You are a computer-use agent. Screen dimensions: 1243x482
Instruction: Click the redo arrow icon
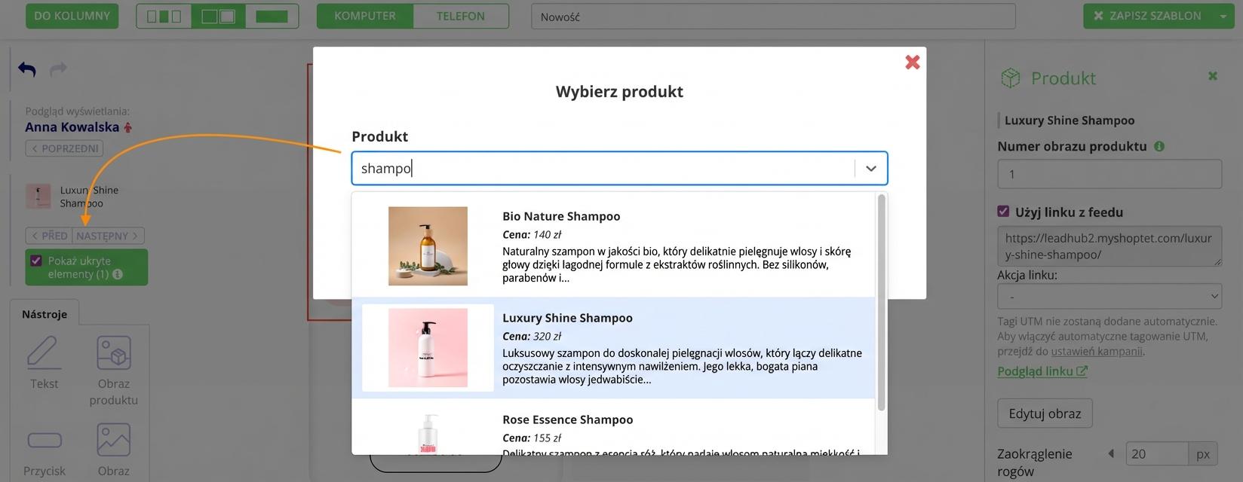coord(58,69)
